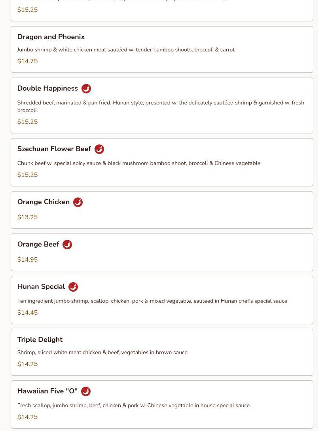
Task: Click spicy chili icon beside Orange Chicken
Action: [78, 202]
